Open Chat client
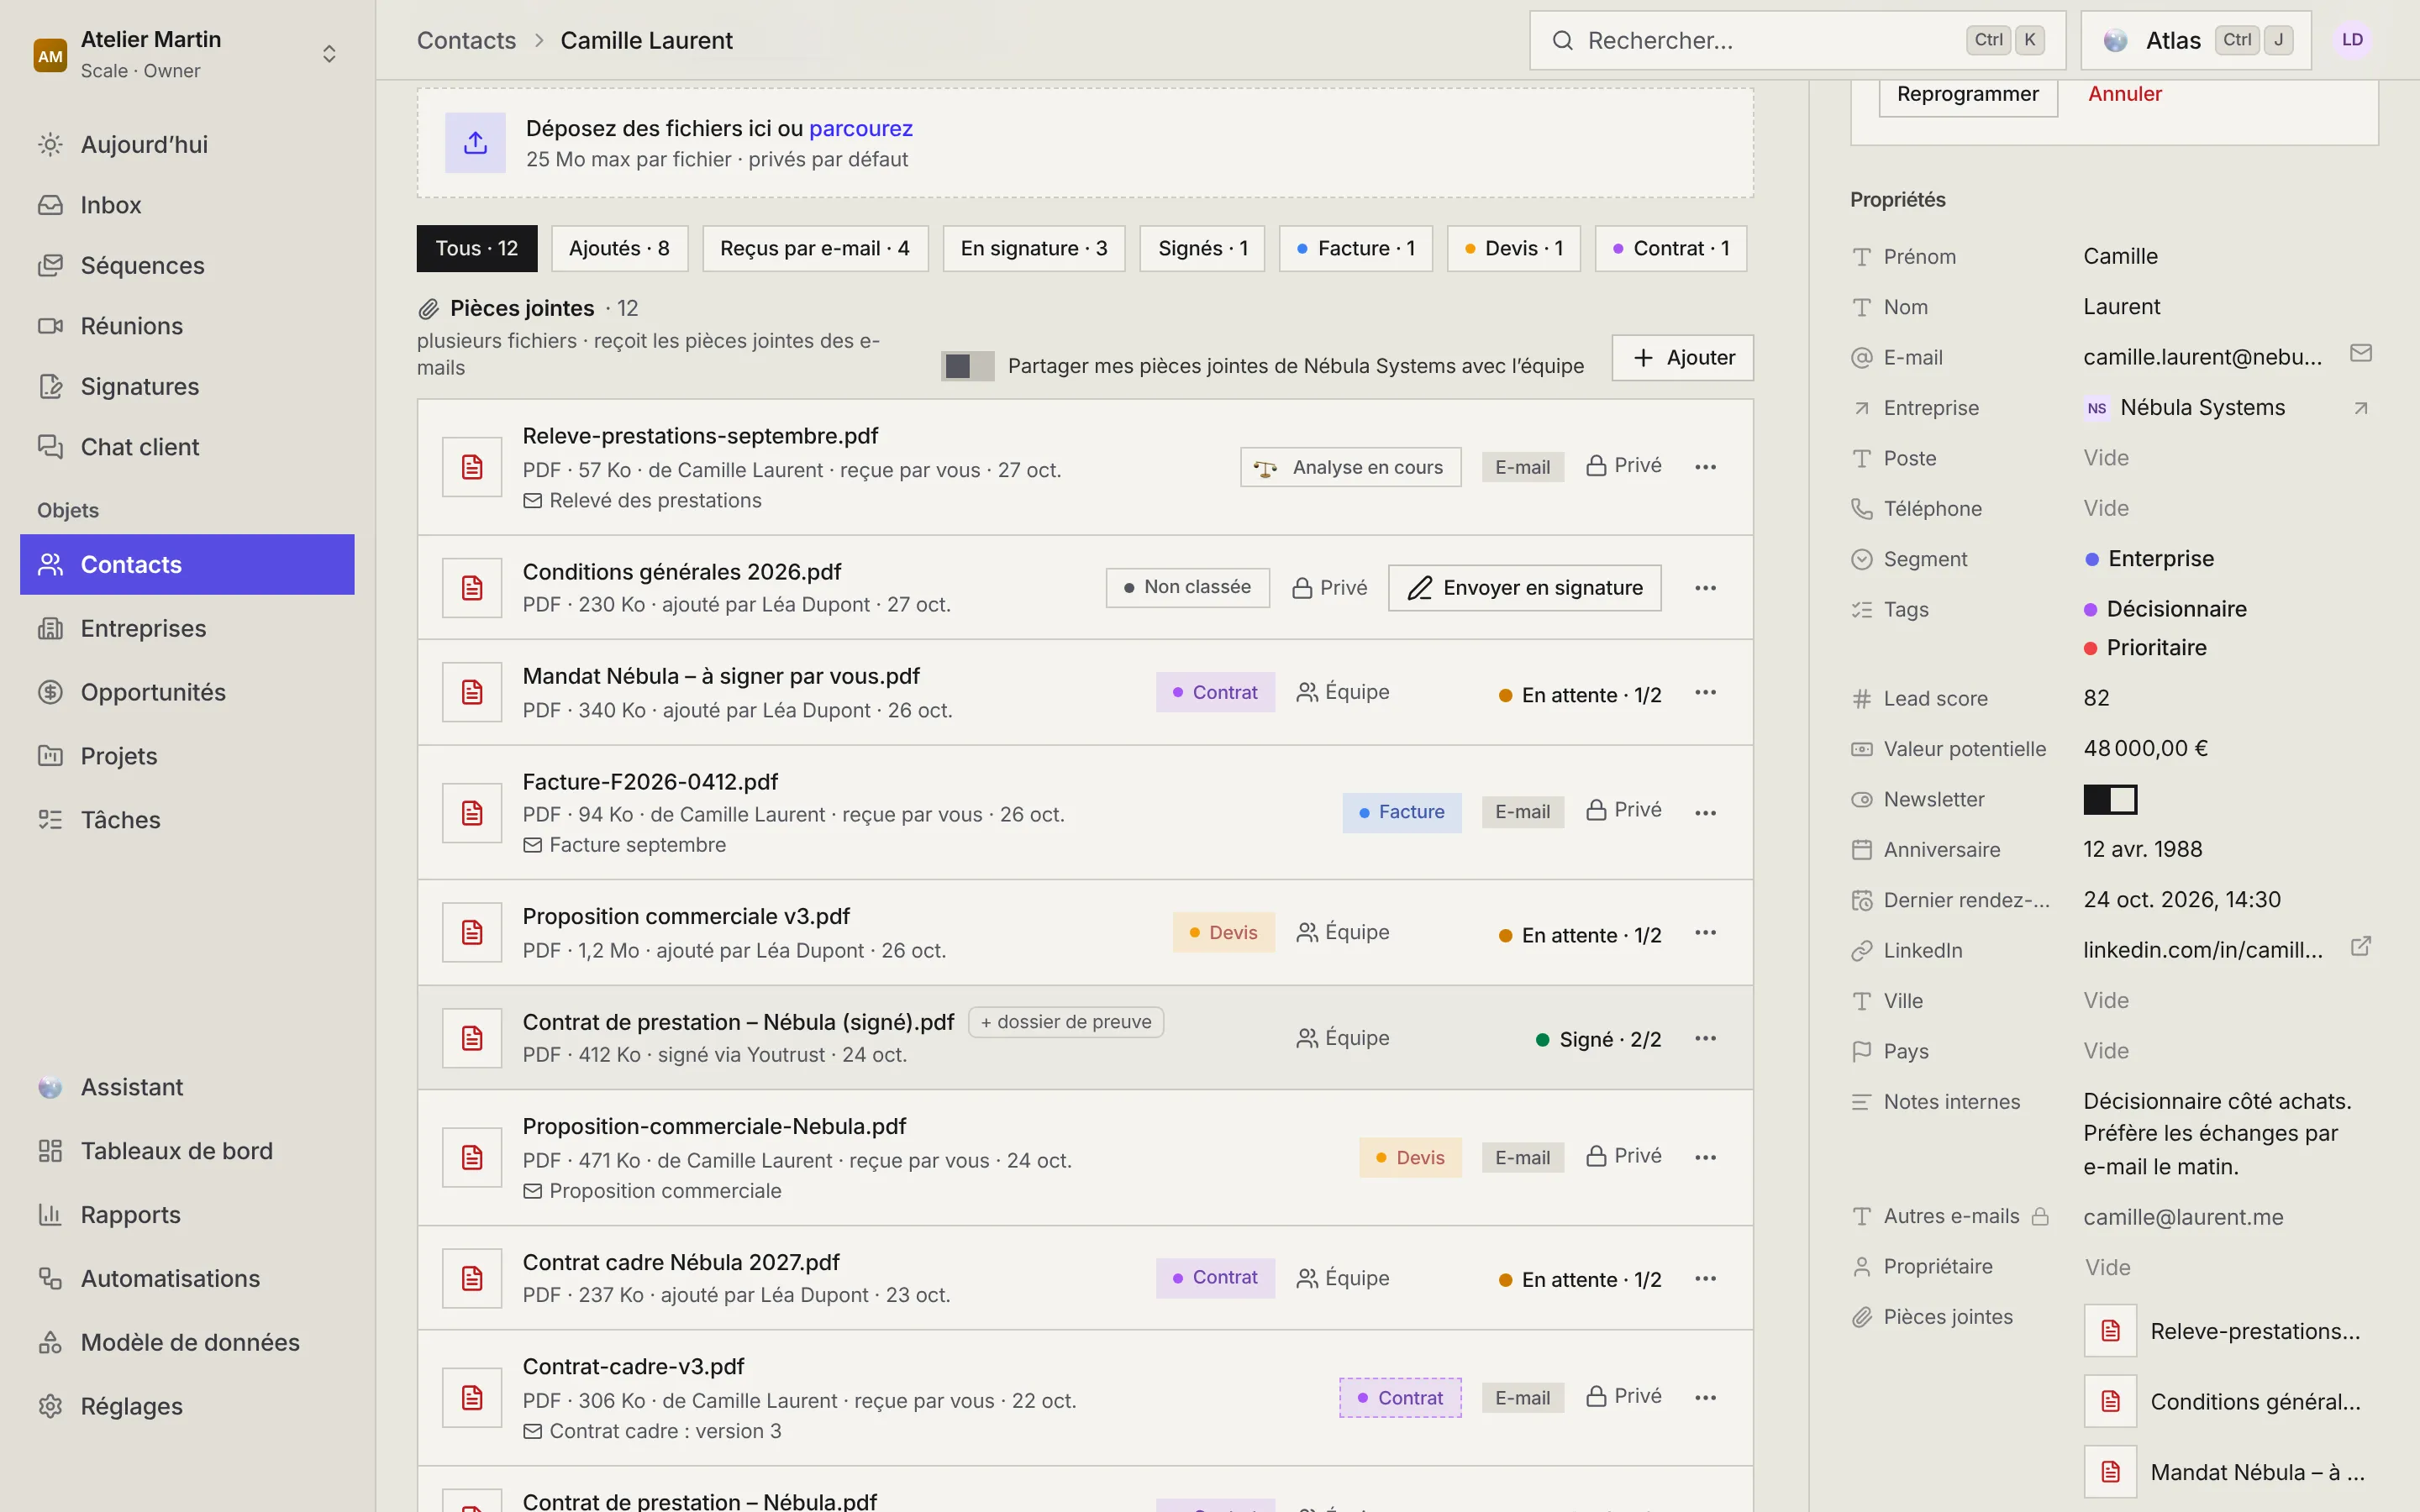 click(187, 447)
